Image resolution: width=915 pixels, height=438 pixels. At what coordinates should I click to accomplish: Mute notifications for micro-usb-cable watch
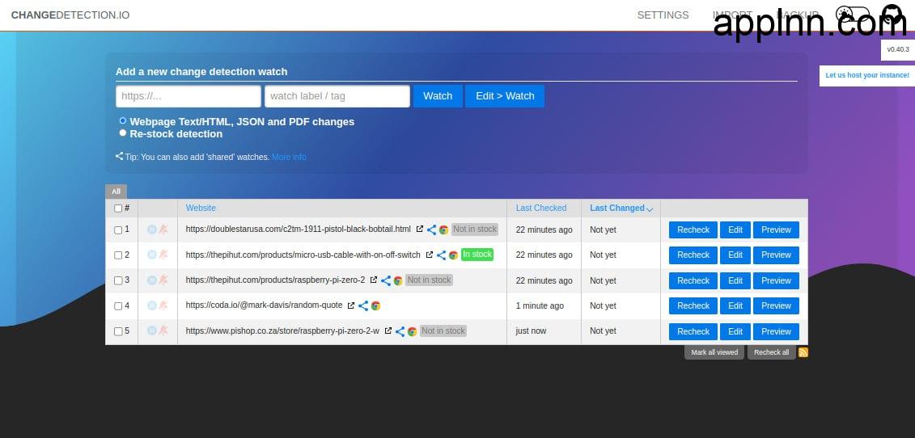tap(163, 255)
